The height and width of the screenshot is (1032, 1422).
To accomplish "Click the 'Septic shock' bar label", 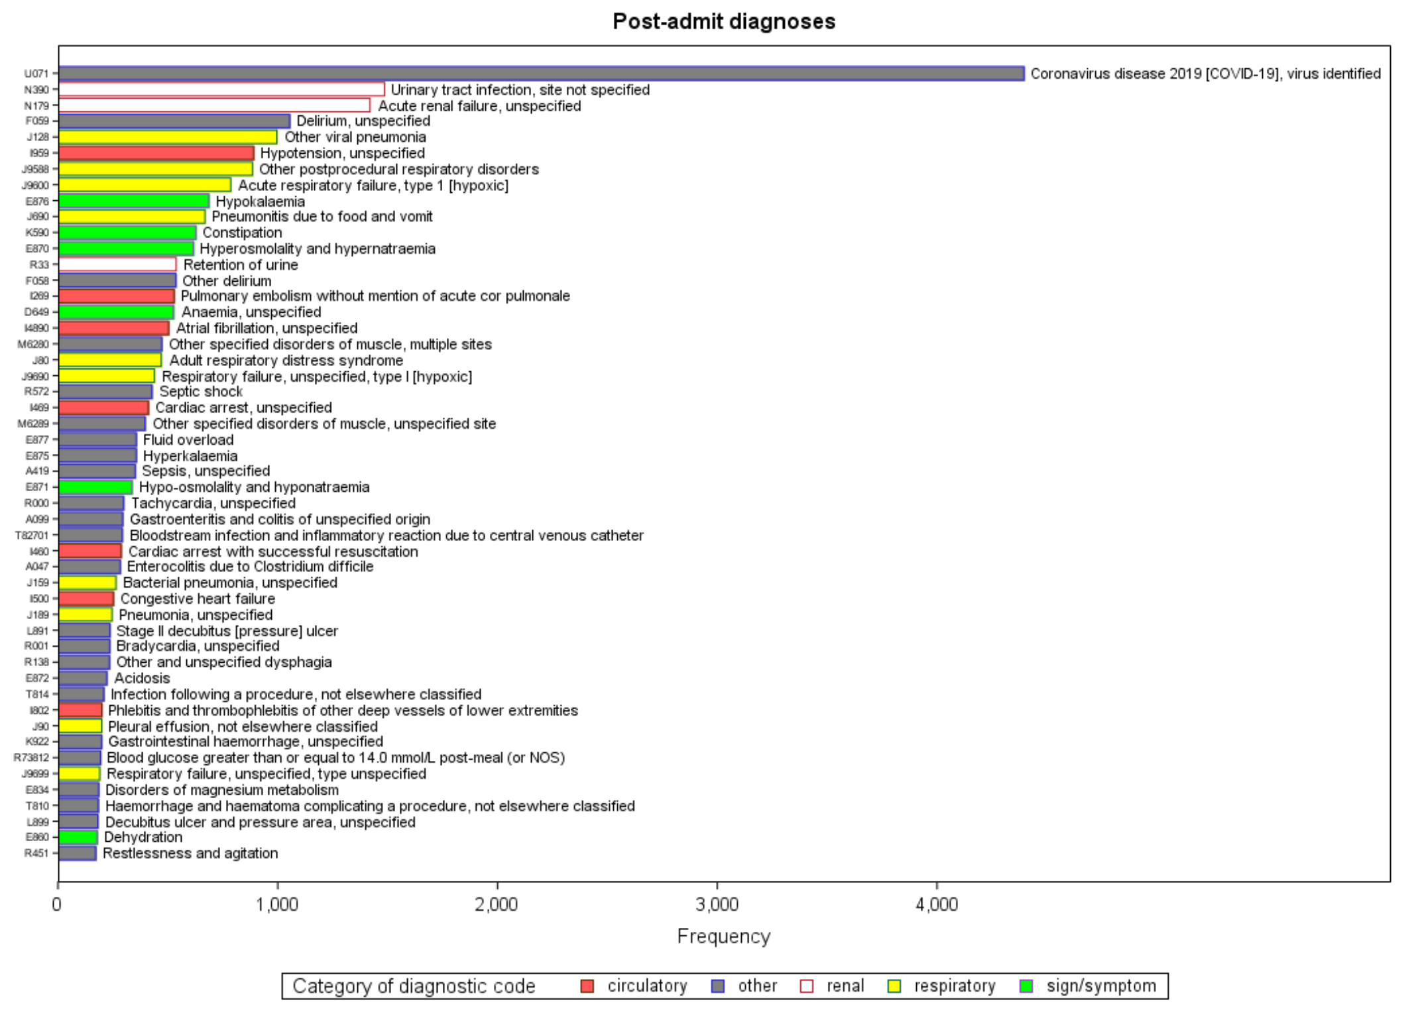I will (201, 392).
